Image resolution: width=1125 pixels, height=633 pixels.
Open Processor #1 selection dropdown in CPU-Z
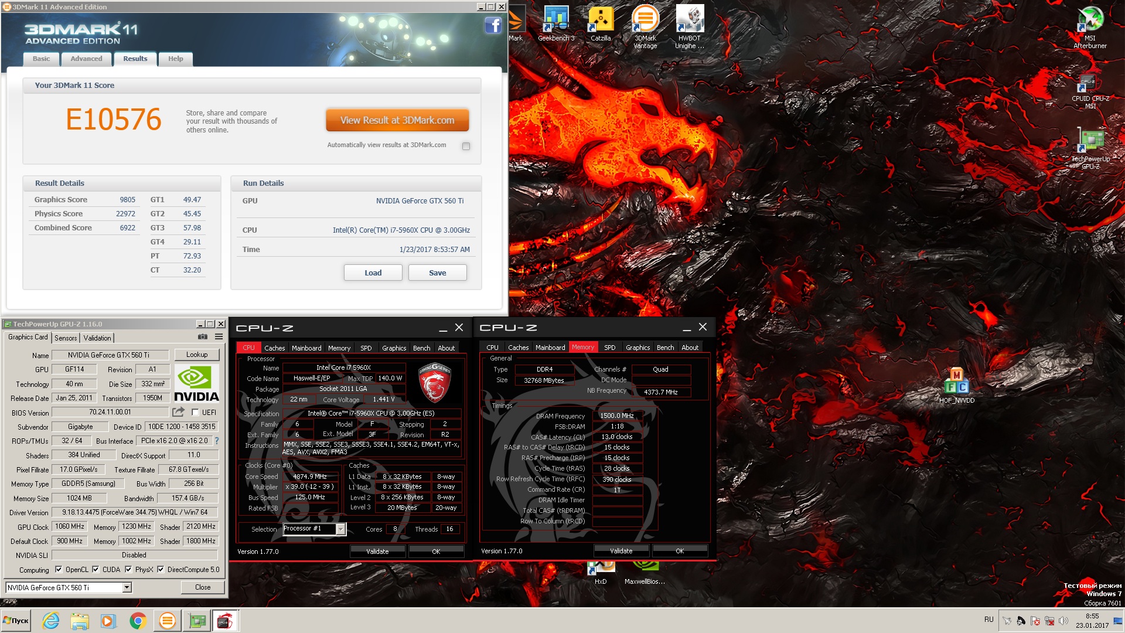click(340, 529)
